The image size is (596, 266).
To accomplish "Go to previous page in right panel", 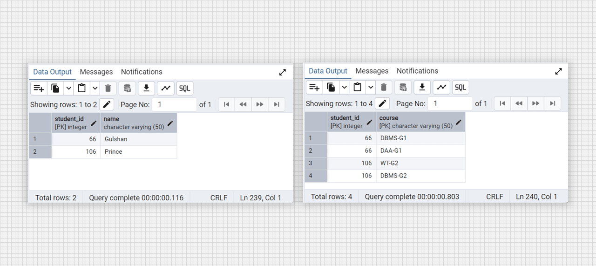I will (519, 103).
